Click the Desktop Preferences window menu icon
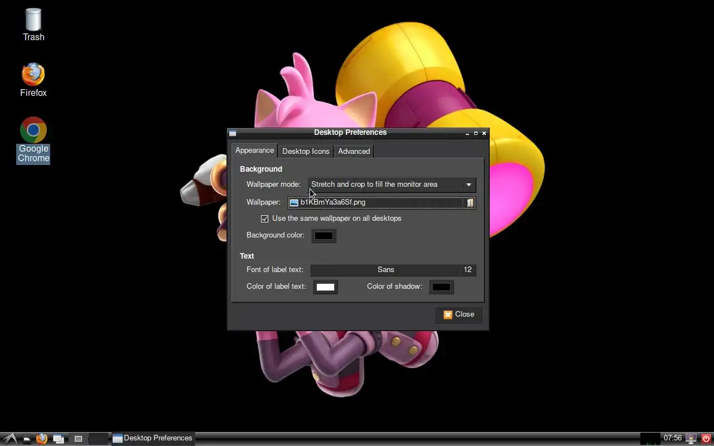 point(233,133)
